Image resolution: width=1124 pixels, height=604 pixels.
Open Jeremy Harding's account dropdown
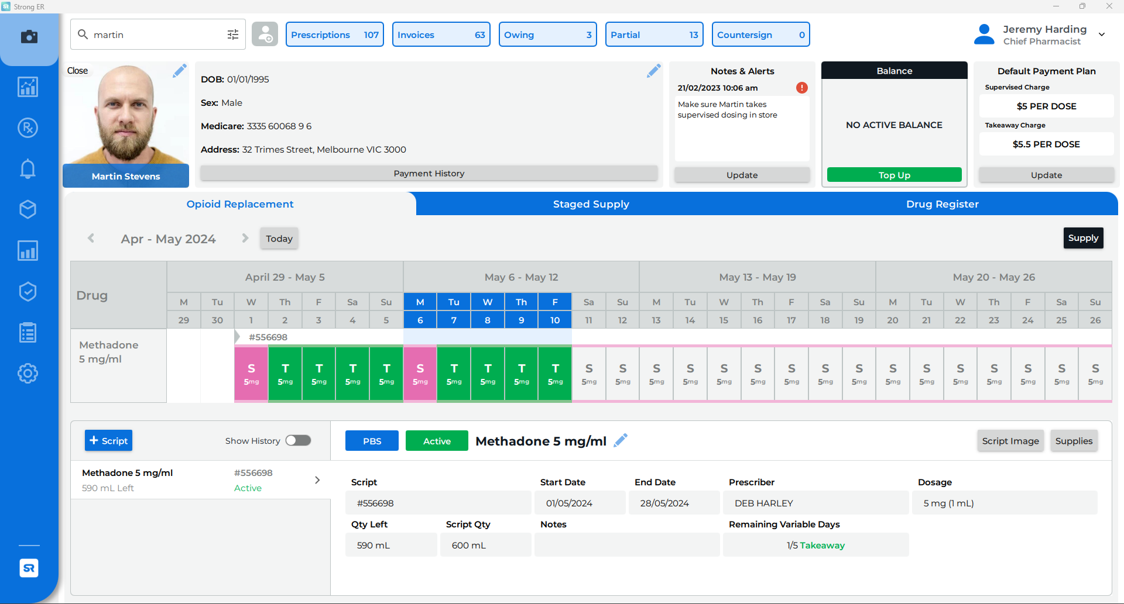1102,34
